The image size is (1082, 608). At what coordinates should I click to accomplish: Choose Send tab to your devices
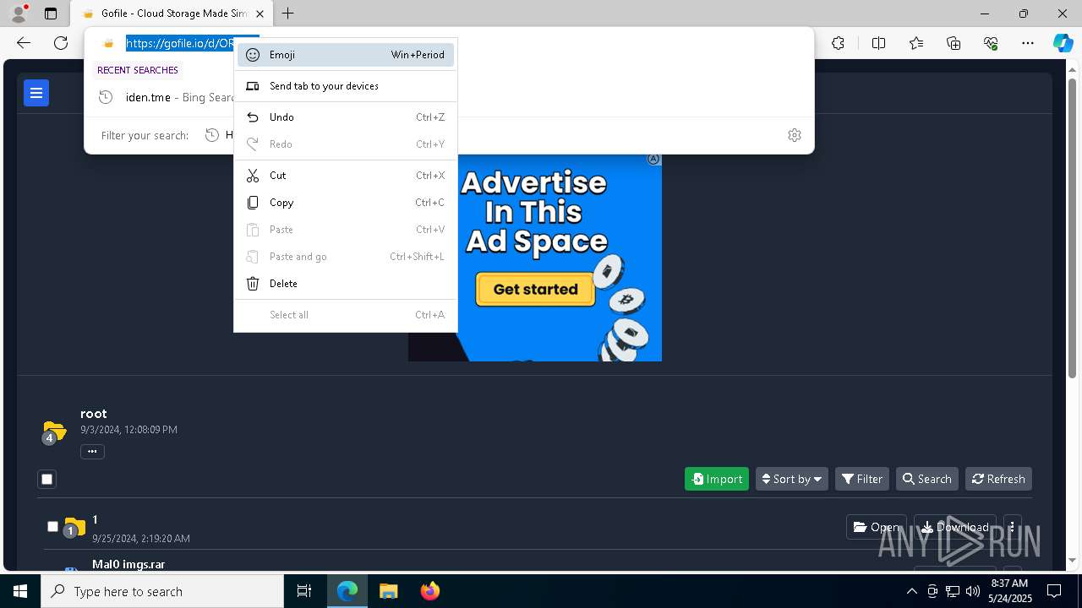[346, 86]
